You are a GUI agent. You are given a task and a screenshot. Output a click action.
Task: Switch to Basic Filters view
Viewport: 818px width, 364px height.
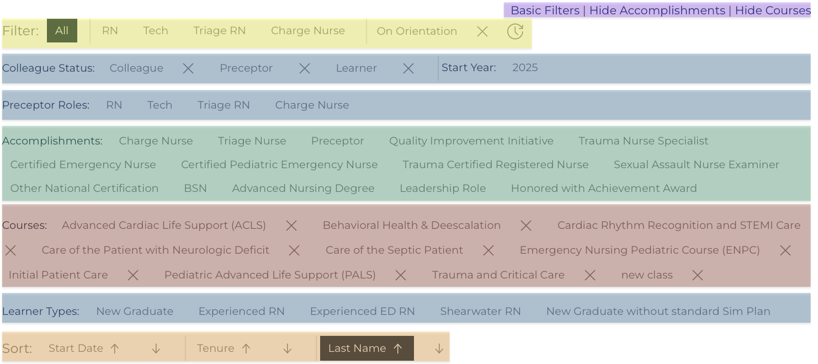pyautogui.click(x=545, y=10)
